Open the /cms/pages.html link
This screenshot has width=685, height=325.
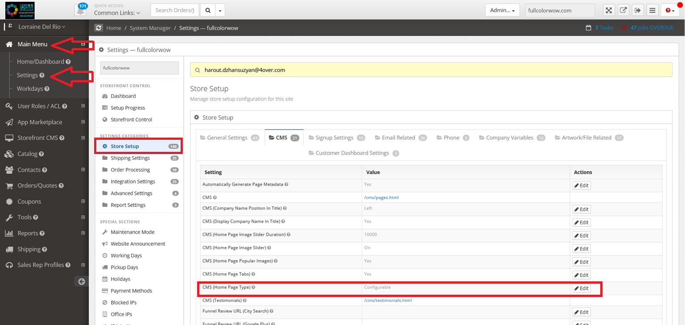tap(381, 198)
